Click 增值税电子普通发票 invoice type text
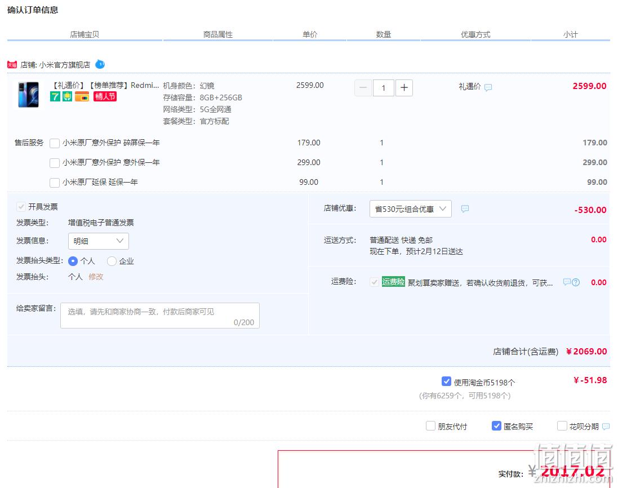 point(101,223)
